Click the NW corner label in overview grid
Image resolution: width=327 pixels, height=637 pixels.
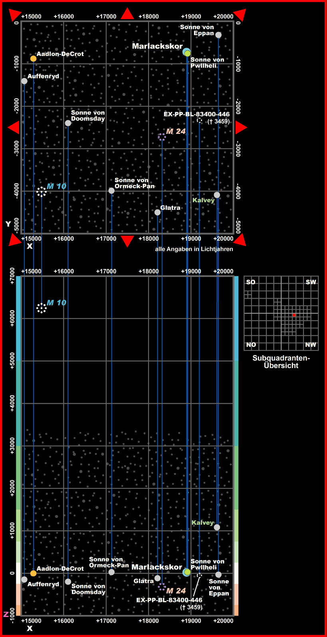click(311, 345)
